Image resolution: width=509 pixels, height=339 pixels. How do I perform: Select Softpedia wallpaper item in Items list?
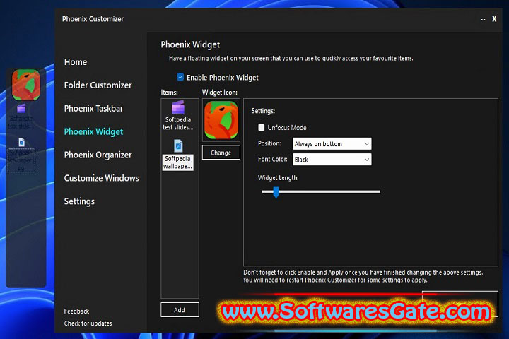point(178,155)
